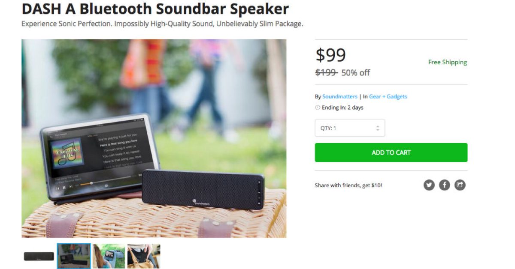The height and width of the screenshot is (269, 515).
Task: Click the DASH A Bluetooth Soundbar Speaker title
Action: pyautogui.click(x=155, y=9)
